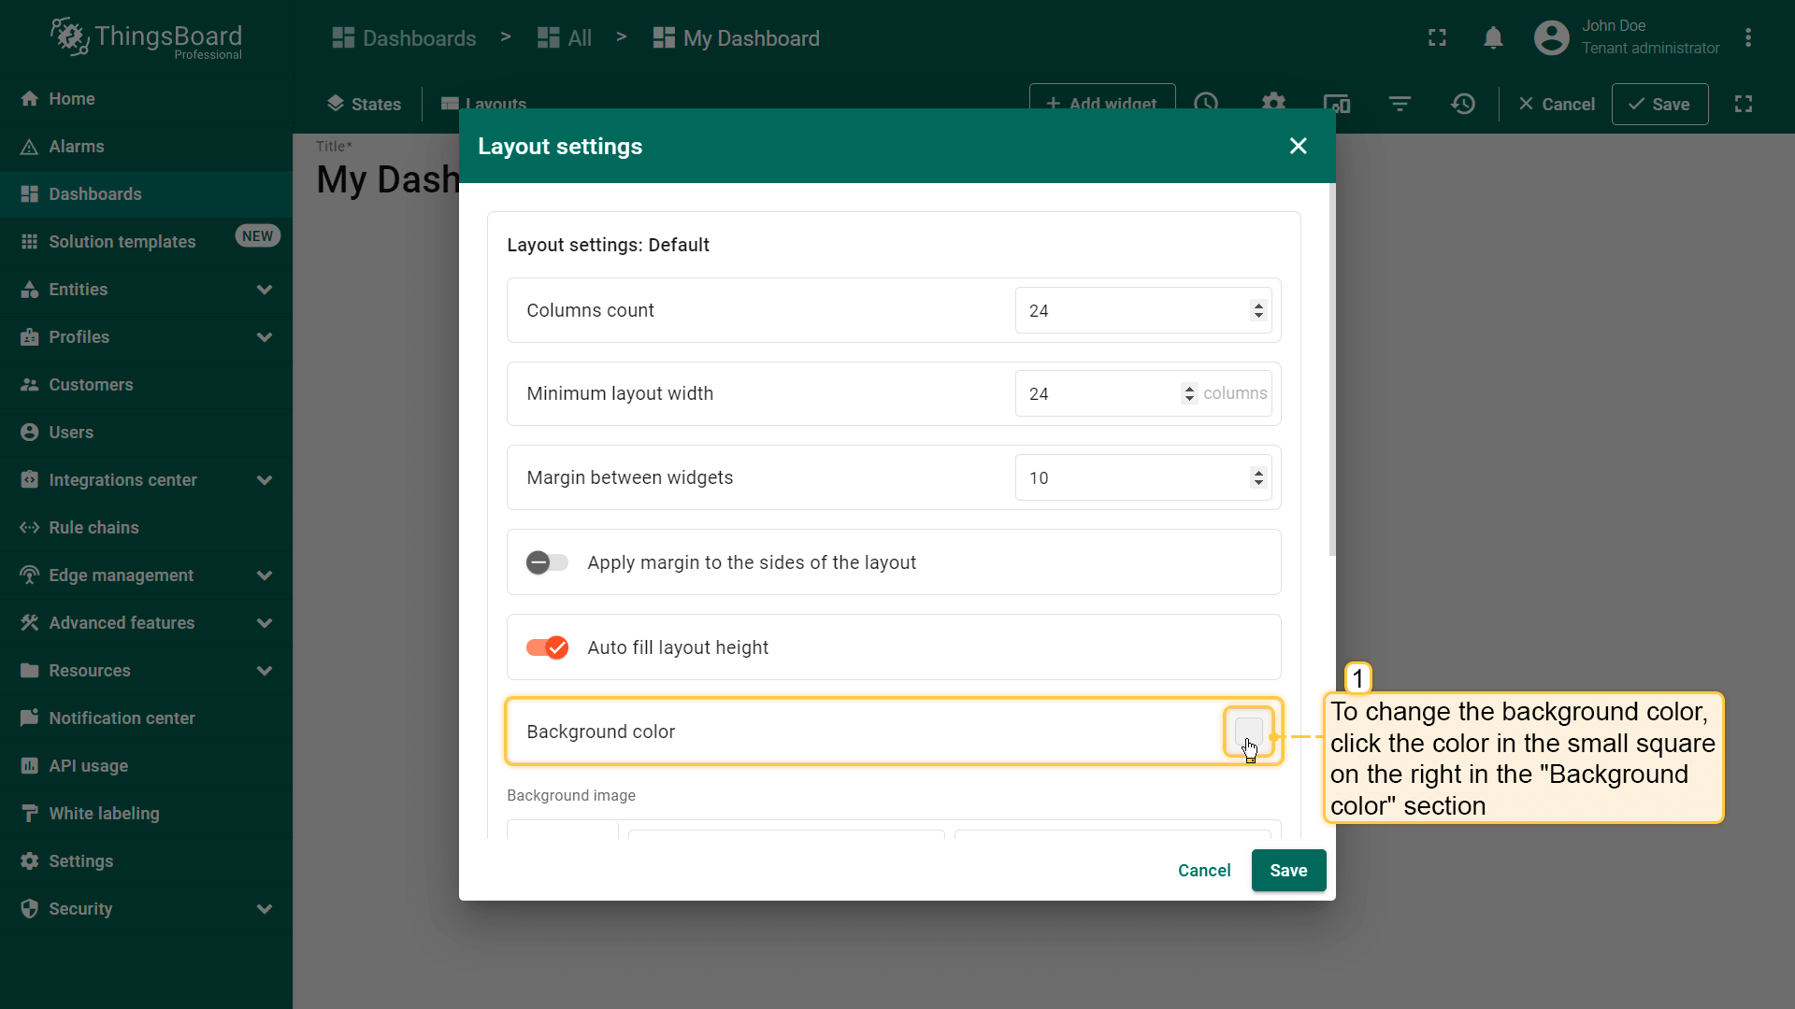Open user menu three-dots icon
The image size is (1795, 1009).
(x=1747, y=38)
